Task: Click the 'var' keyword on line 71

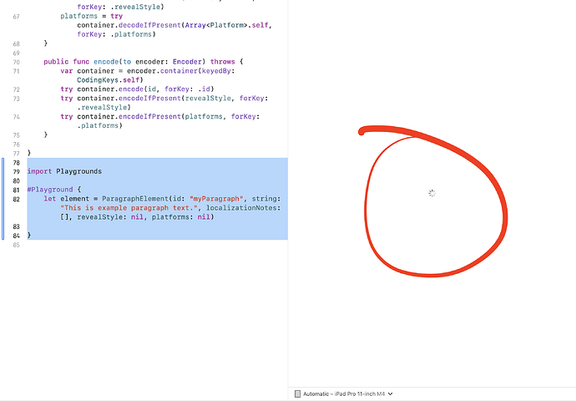Action: [x=67, y=71]
